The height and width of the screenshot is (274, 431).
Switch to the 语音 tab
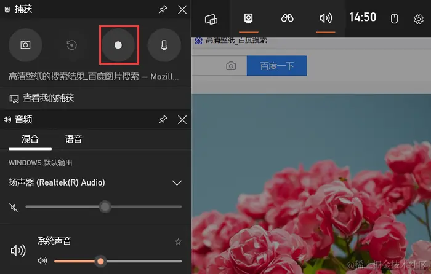(73, 139)
